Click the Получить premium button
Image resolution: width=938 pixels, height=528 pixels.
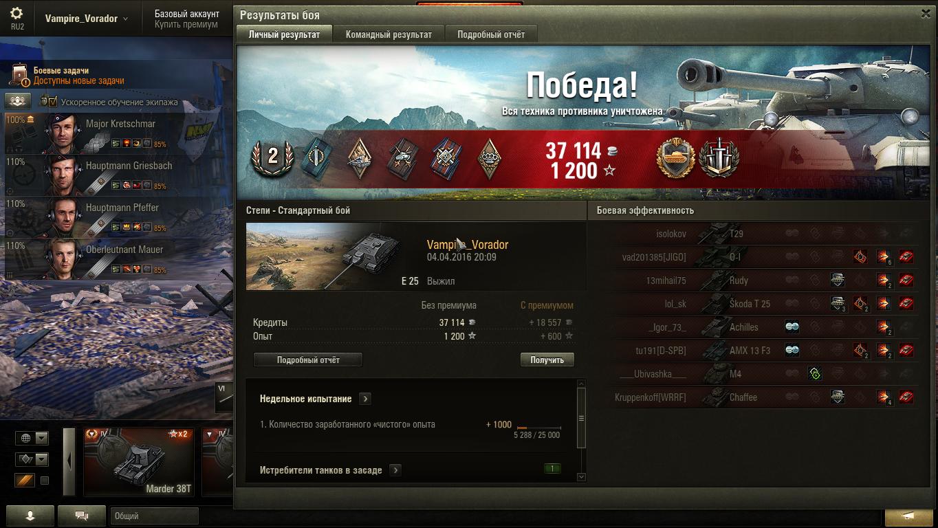[547, 360]
